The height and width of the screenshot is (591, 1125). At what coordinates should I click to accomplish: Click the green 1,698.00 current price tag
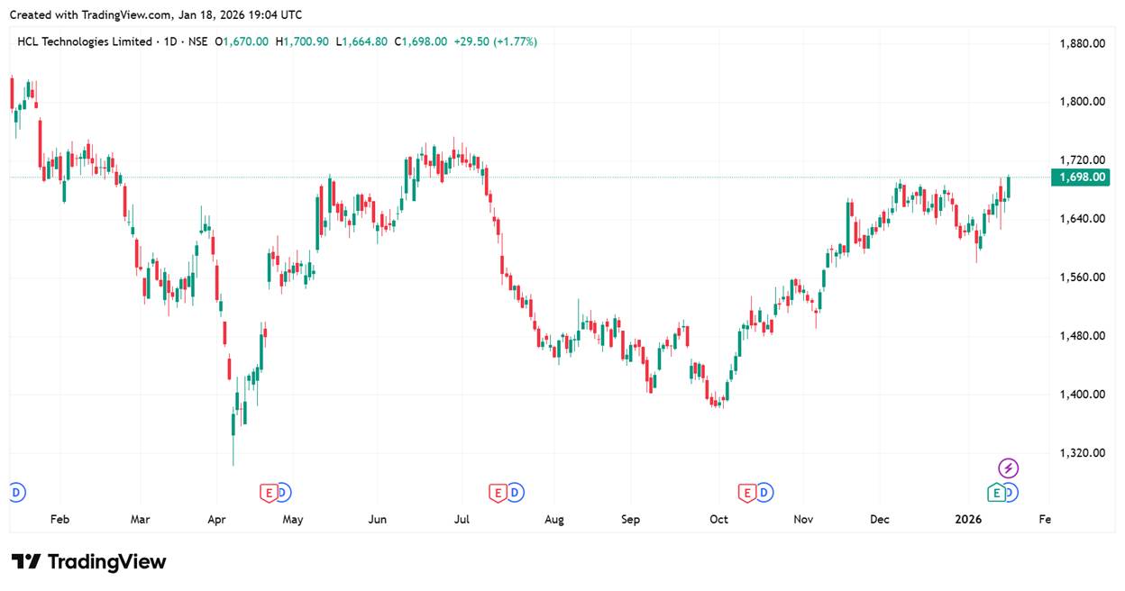(x=1080, y=177)
